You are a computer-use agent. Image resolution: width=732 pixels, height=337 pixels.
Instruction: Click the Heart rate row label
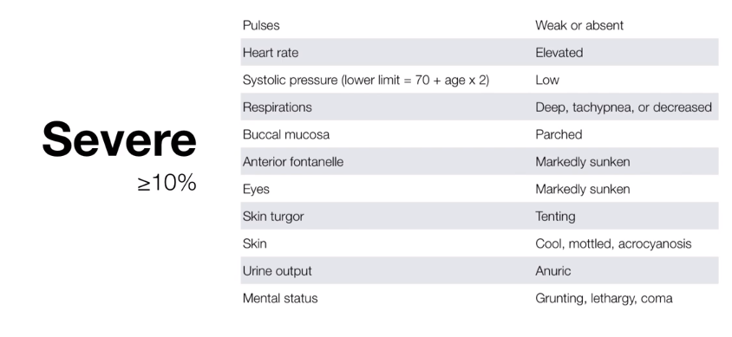[271, 52]
